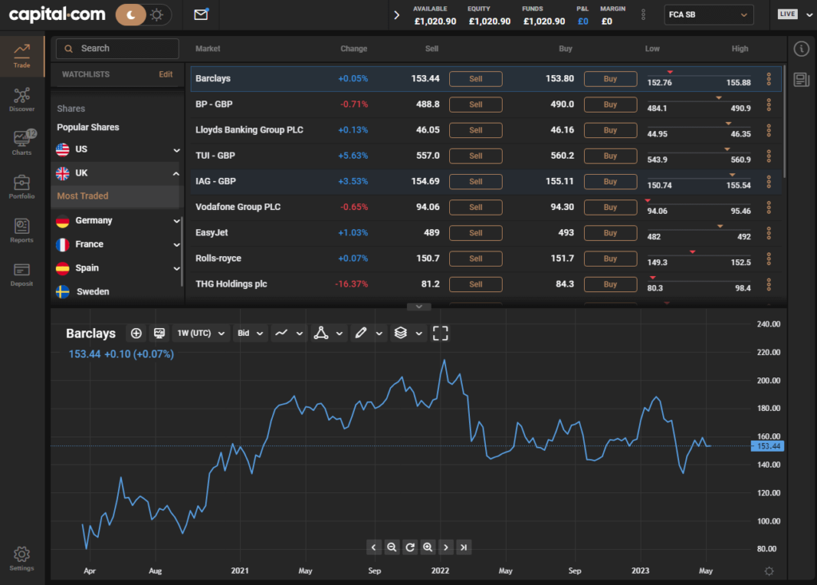
Task: Select Most Traded under UK
Action: tap(83, 196)
